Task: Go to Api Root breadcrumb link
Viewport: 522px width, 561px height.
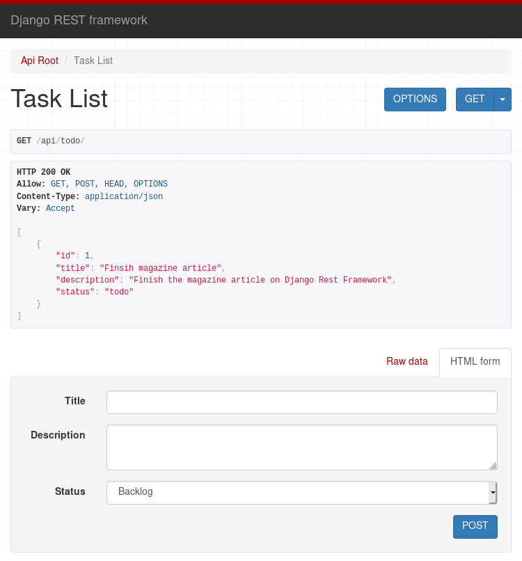Action: click(40, 61)
